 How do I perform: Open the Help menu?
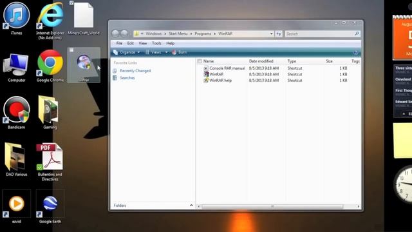tap(170, 43)
